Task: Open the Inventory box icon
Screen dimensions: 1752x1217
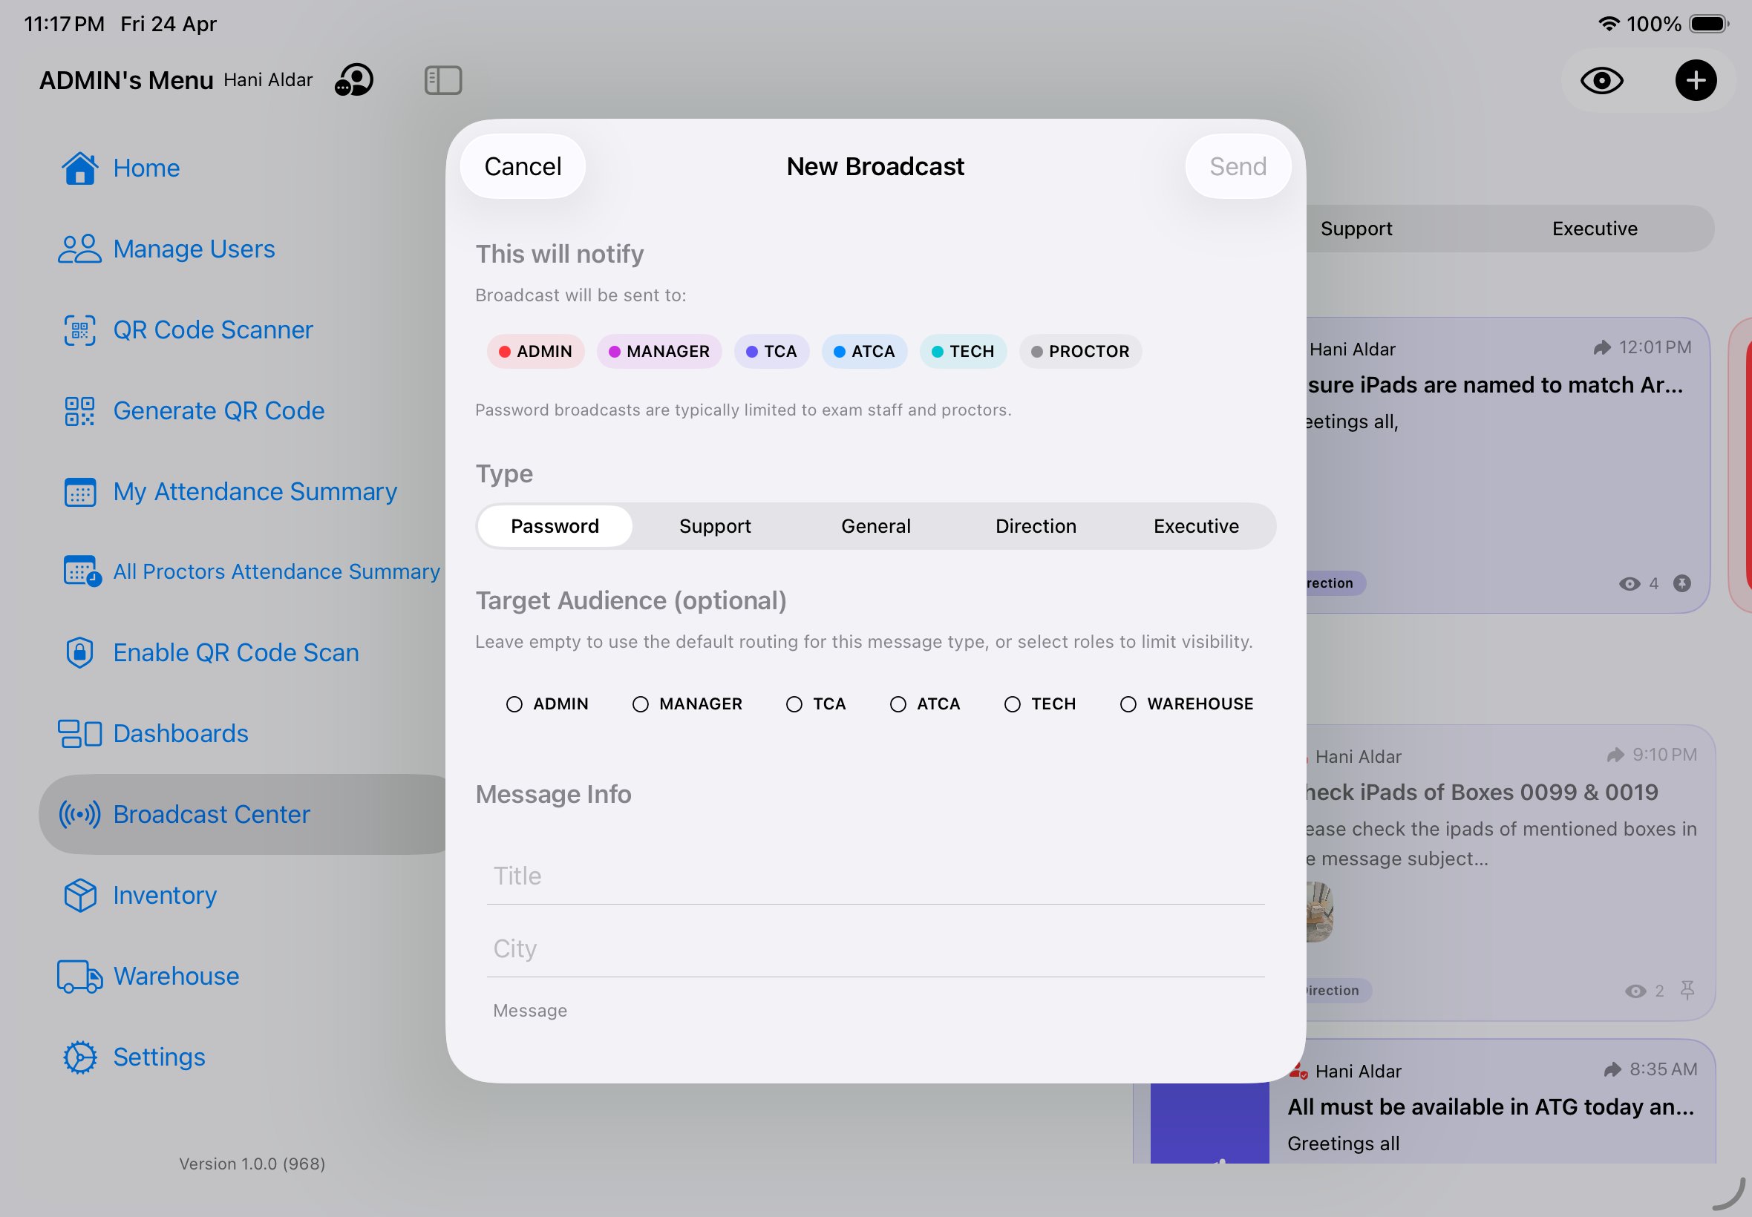Action: (x=80, y=895)
